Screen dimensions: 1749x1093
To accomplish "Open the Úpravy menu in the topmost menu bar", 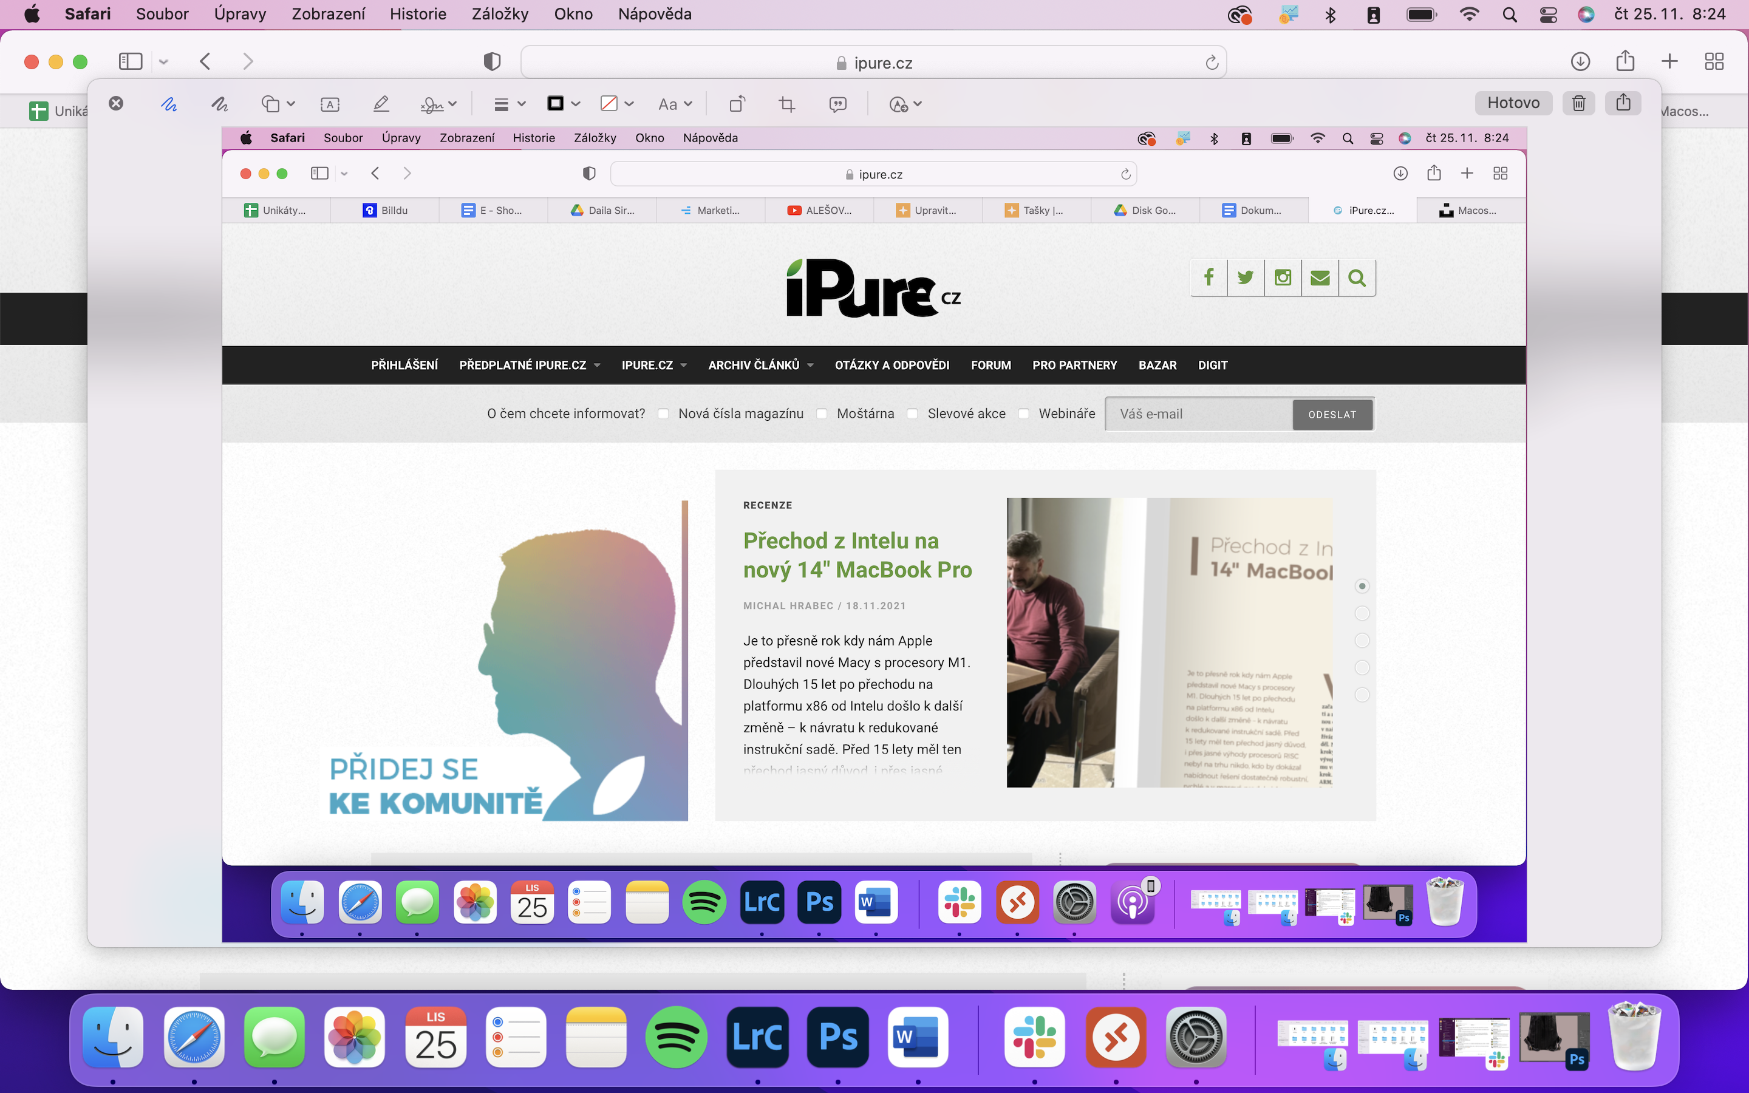I will click(x=240, y=15).
